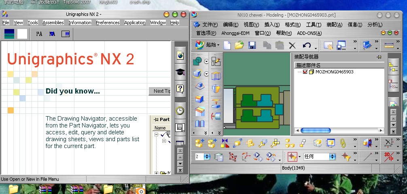Click the WCS coordinate axes icon
The height and width of the screenshot is (194, 407).
click(246, 157)
